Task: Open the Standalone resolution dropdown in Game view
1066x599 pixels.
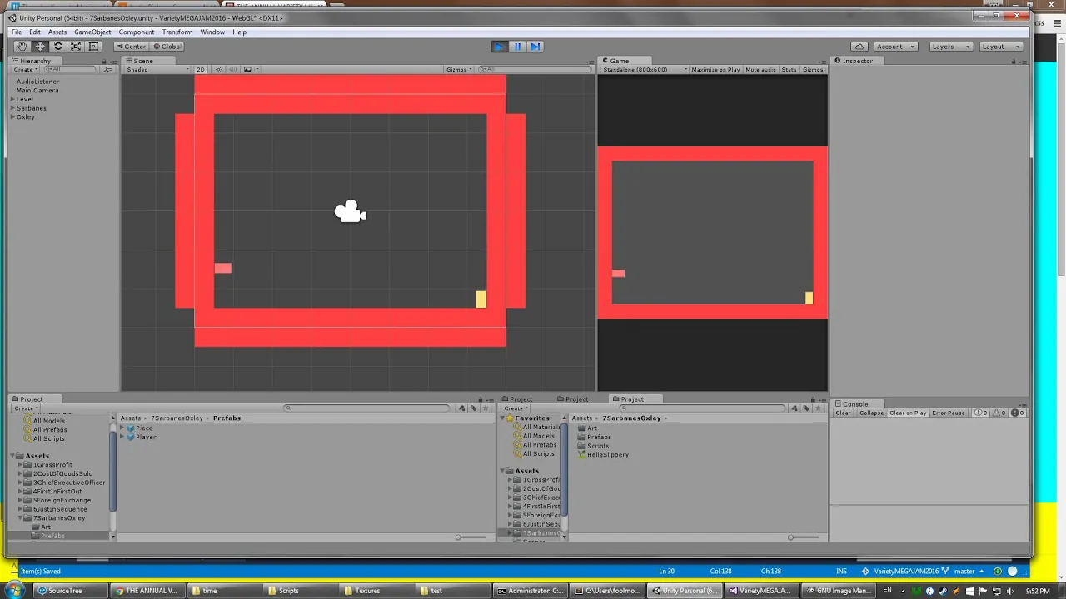Action: [x=645, y=70]
